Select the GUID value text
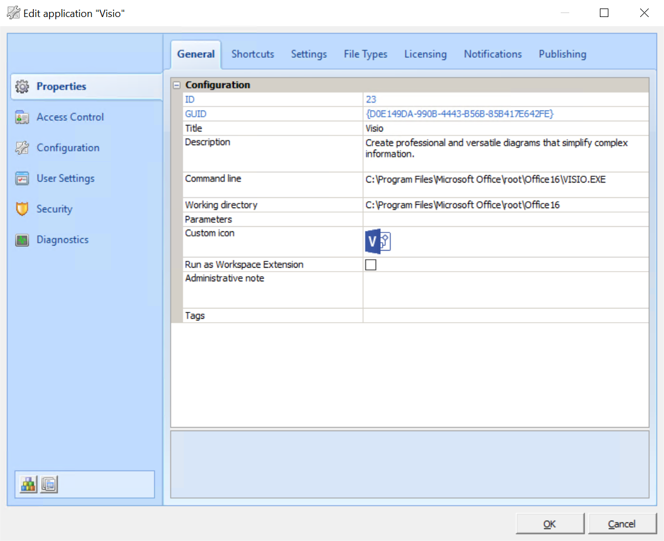664x541 pixels. (460, 114)
